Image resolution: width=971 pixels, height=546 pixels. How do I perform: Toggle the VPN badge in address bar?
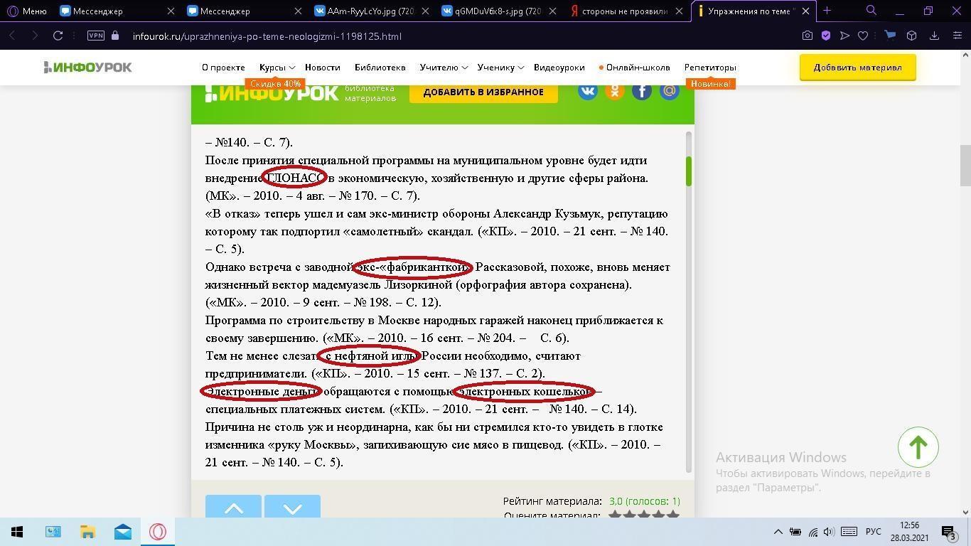(95, 36)
